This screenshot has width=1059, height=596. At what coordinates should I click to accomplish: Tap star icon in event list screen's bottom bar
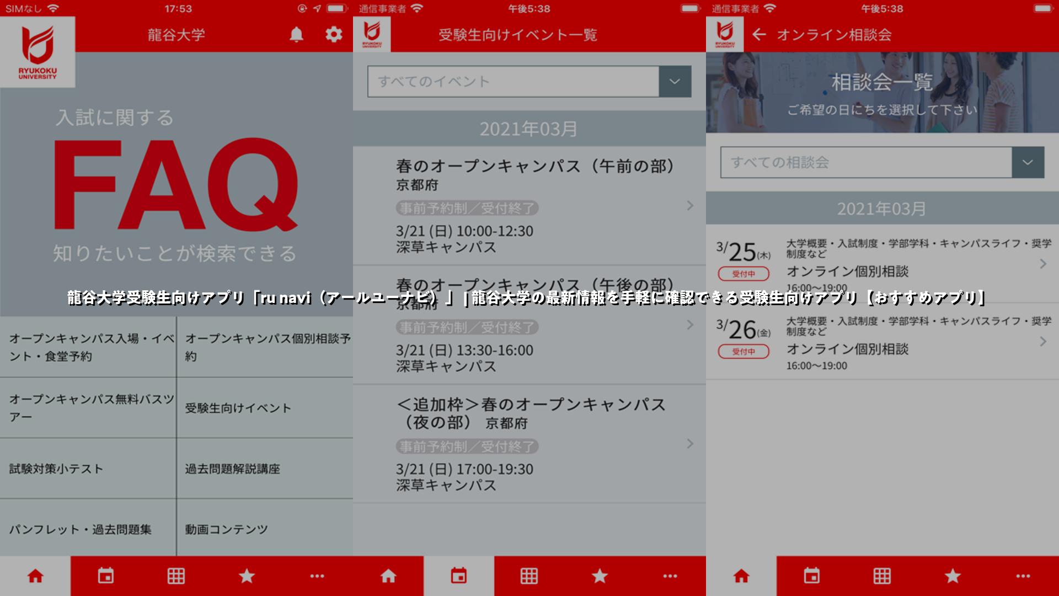tap(600, 576)
